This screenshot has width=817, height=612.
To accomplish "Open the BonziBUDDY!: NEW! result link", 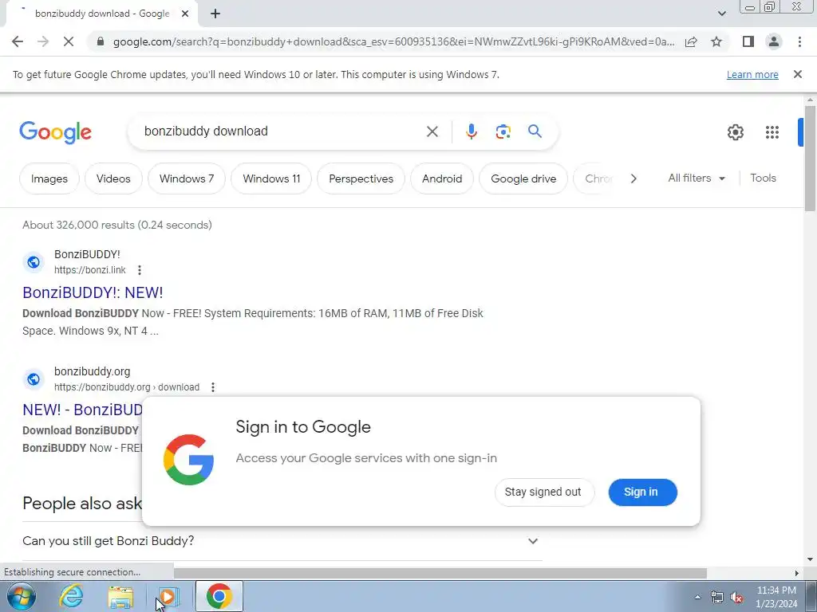I will click(93, 292).
